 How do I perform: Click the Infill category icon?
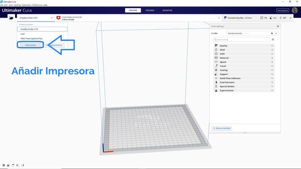[x=216, y=54]
